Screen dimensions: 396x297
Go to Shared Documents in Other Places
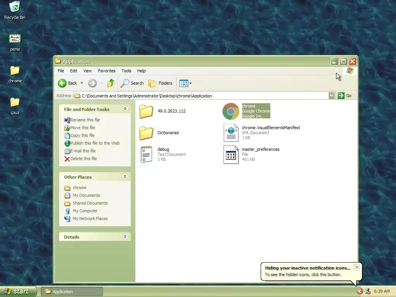point(86,203)
